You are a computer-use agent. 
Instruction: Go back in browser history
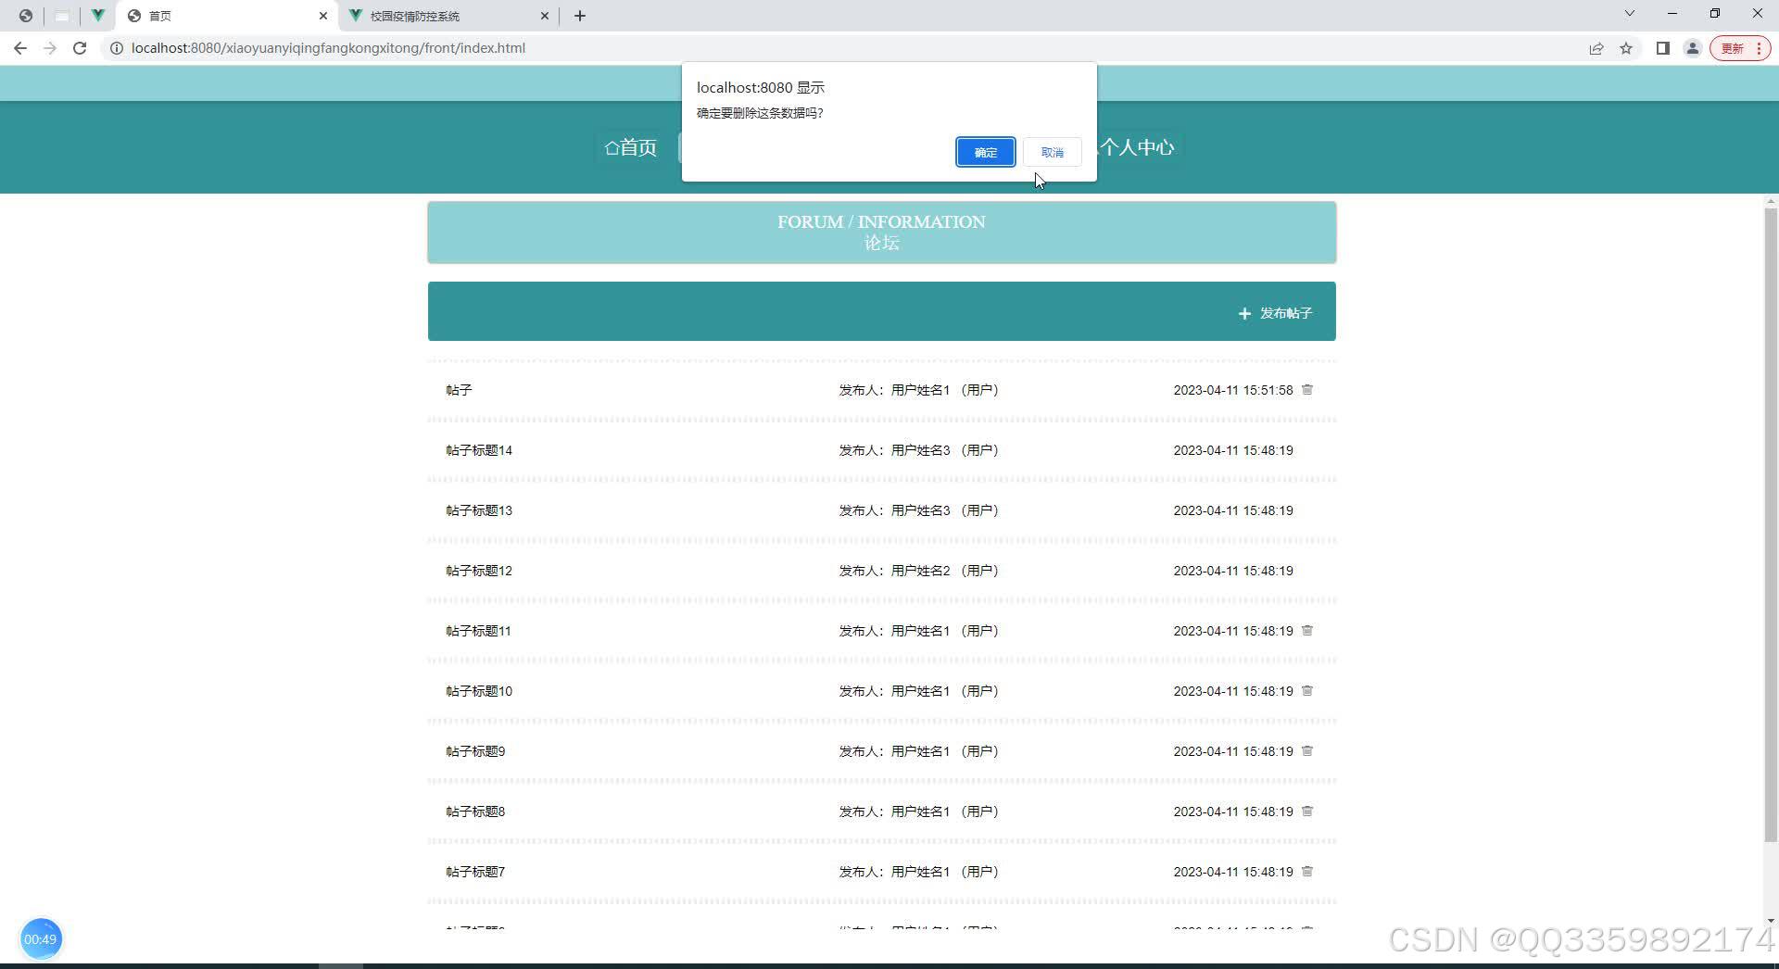pos(20,48)
